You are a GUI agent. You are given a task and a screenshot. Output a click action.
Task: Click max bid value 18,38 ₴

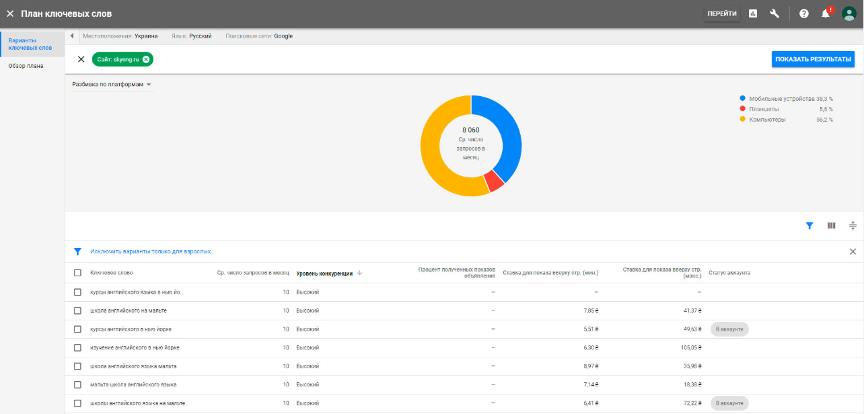[x=691, y=384]
